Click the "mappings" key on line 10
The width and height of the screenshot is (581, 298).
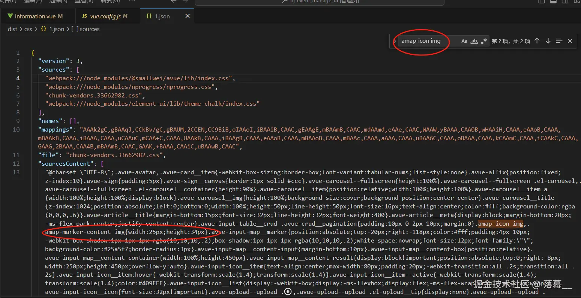[x=56, y=129]
